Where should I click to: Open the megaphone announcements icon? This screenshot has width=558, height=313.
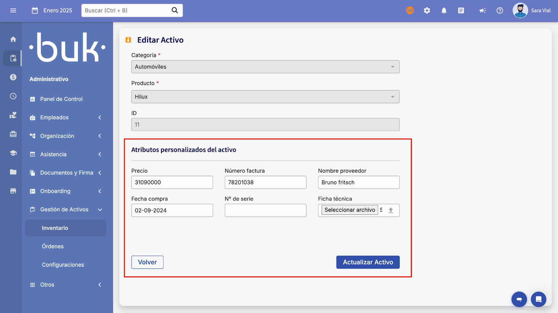[483, 10]
